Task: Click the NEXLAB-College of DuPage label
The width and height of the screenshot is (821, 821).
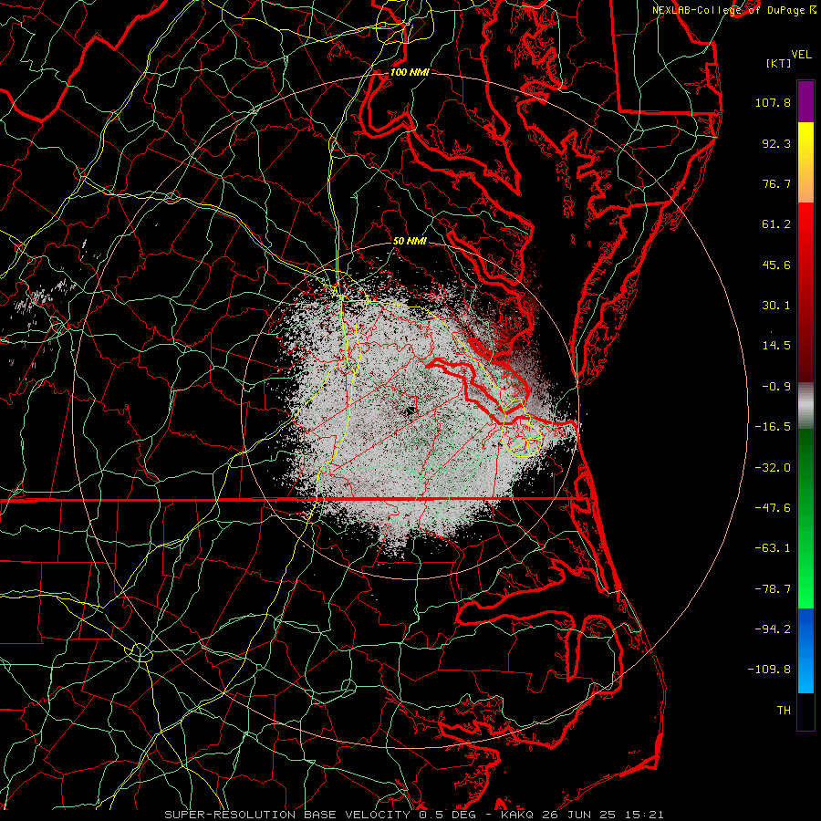Action: [x=733, y=10]
